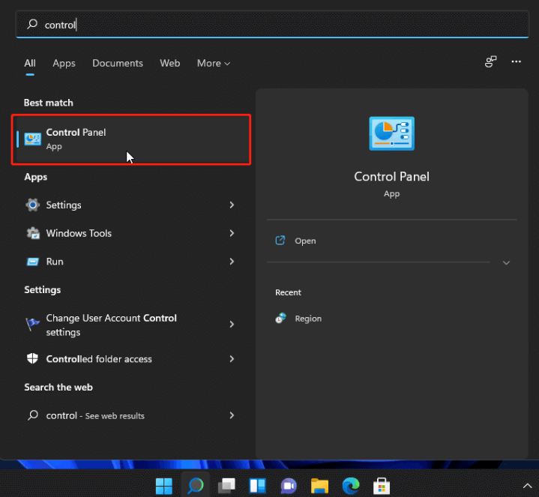Show hidden tray icons chevron
The image size is (539, 497).
pos(527,486)
